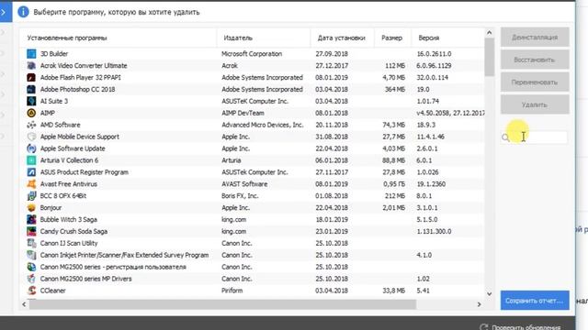Click the Деинсталляция button
Image resolution: width=588 pixels, height=330 pixels.
click(535, 37)
